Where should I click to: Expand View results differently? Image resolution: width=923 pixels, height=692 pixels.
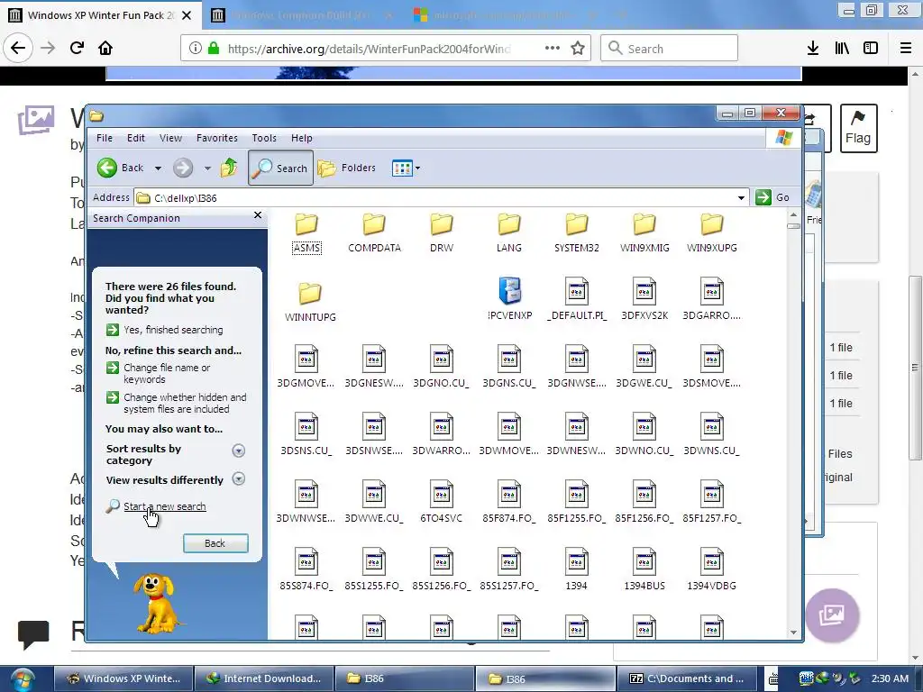[x=238, y=478]
